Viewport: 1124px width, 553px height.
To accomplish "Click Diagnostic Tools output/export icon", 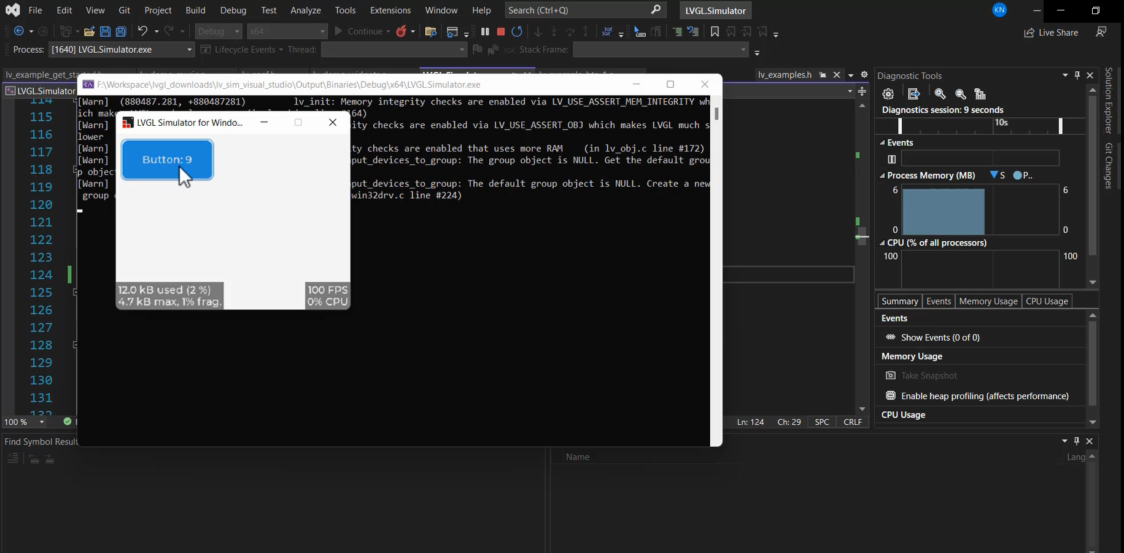I will pos(914,94).
